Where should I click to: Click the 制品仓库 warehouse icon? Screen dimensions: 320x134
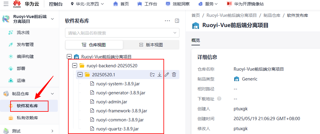pyautogui.click(x=6, y=94)
